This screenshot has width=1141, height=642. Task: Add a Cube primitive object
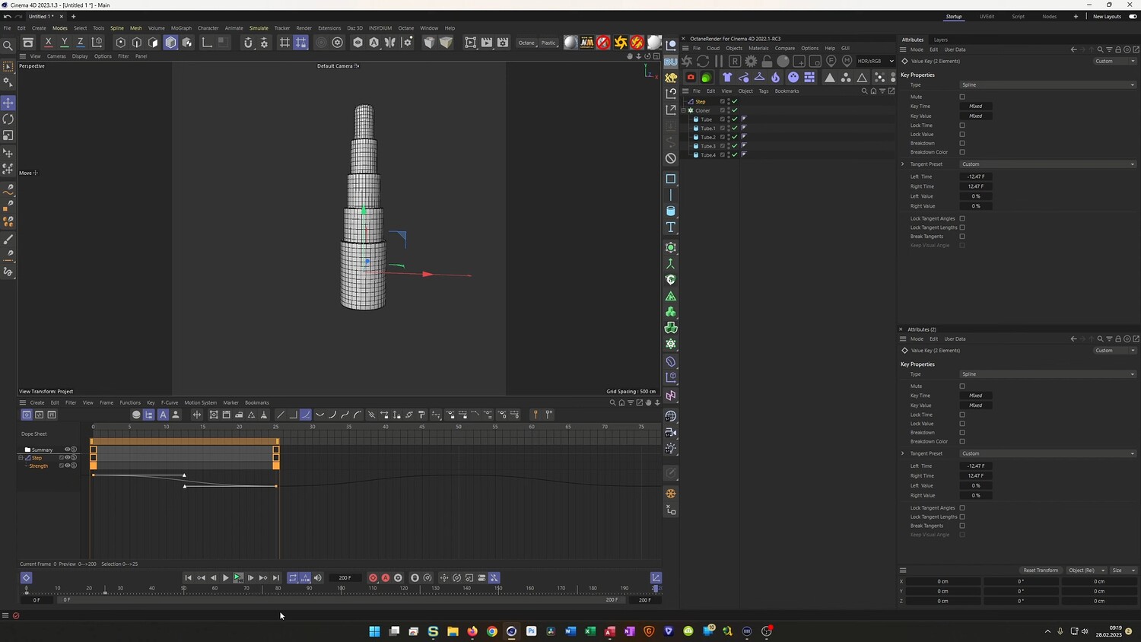[x=671, y=179]
